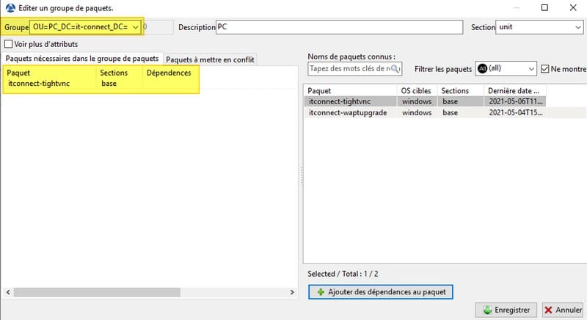Viewport: 587px width, 320px height.
Task: Maximize the 'Editer un groupe de paquets' window
Action: (x=544, y=7)
